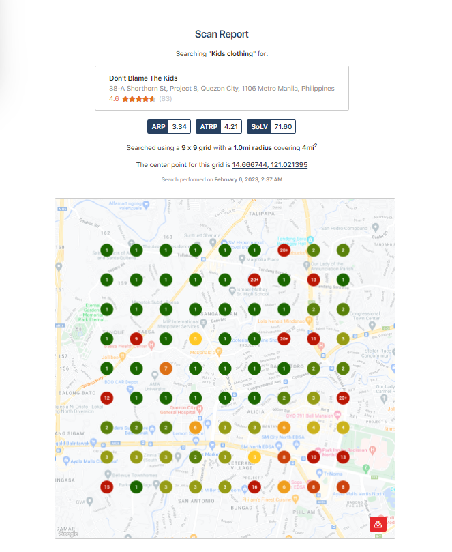Select the 20+ pin above Ismael Mathay school
Viewport: 452px width, 552px height.
coord(254,280)
